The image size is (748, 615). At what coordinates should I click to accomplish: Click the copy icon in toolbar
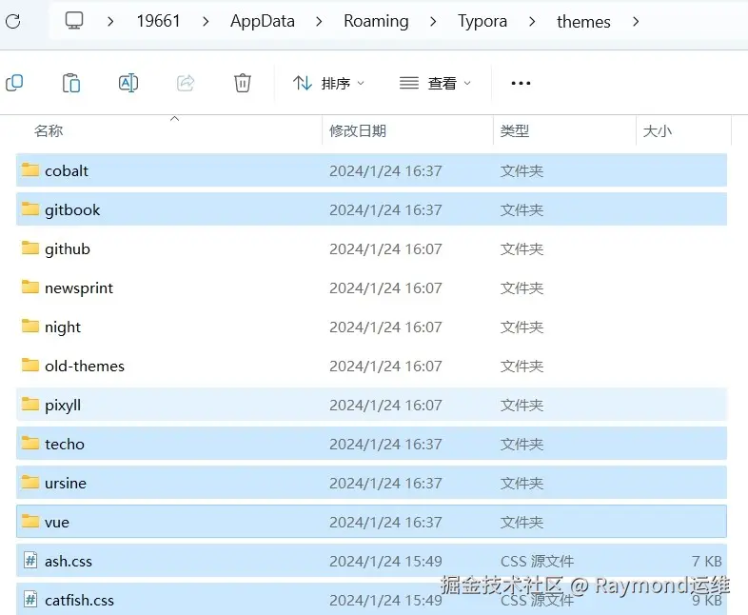coord(14,83)
